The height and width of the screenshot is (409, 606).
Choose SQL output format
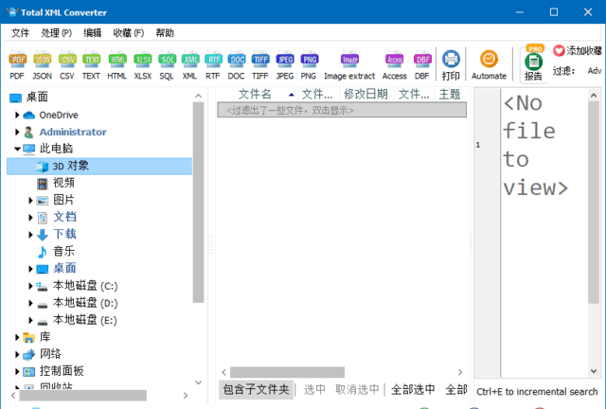pos(167,64)
